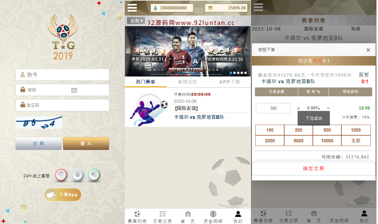
Task: Close the 波胆下单 dialog
Action: click(368, 50)
